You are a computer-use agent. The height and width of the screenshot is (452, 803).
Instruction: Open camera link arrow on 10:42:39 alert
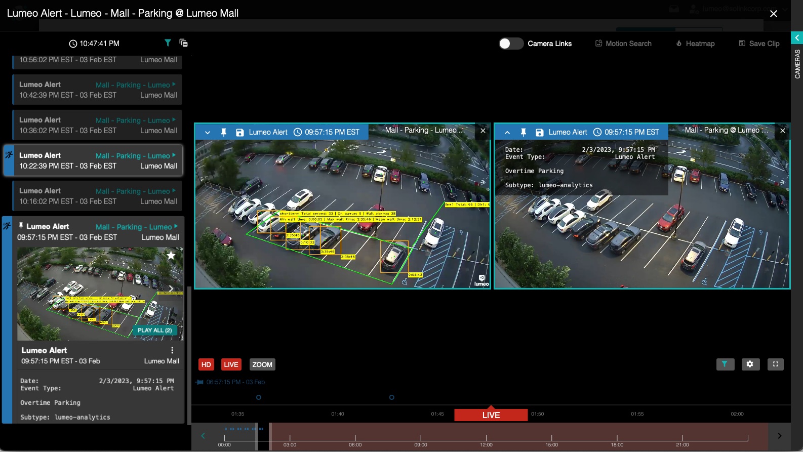[x=174, y=85]
